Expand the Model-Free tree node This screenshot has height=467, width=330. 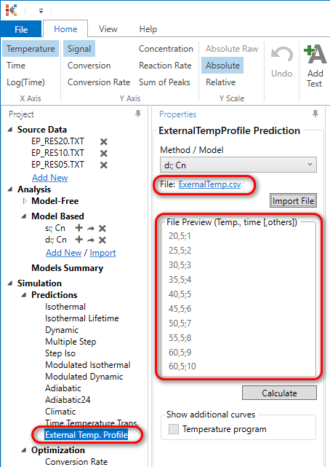click(x=25, y=201)
